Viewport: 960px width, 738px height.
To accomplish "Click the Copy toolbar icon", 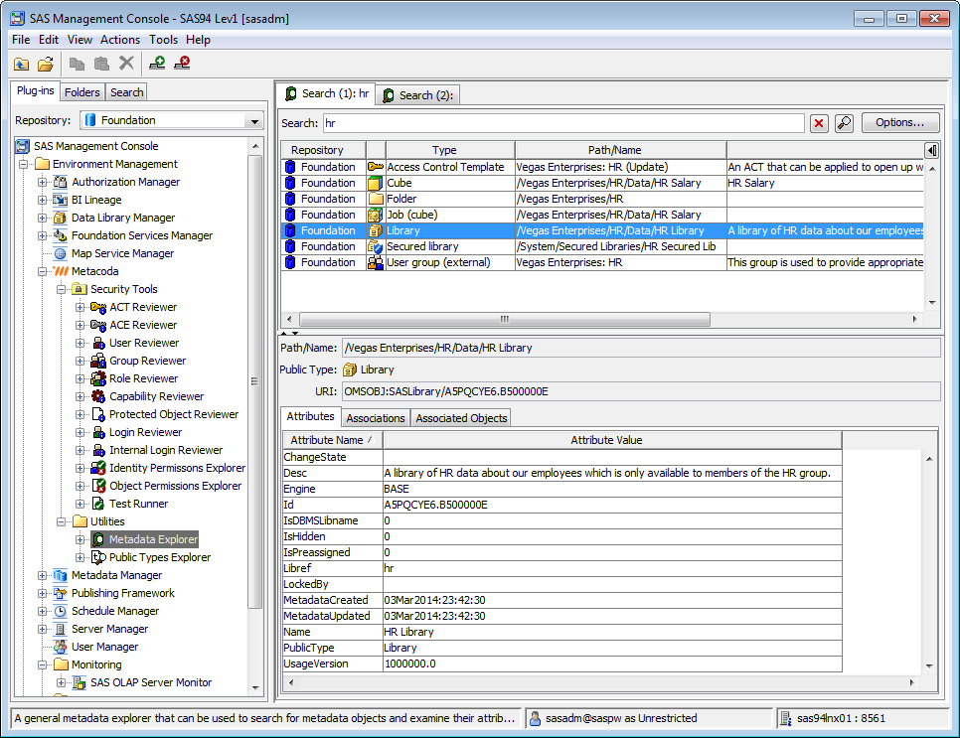I will pyautogui.click(x=77, y=64).
